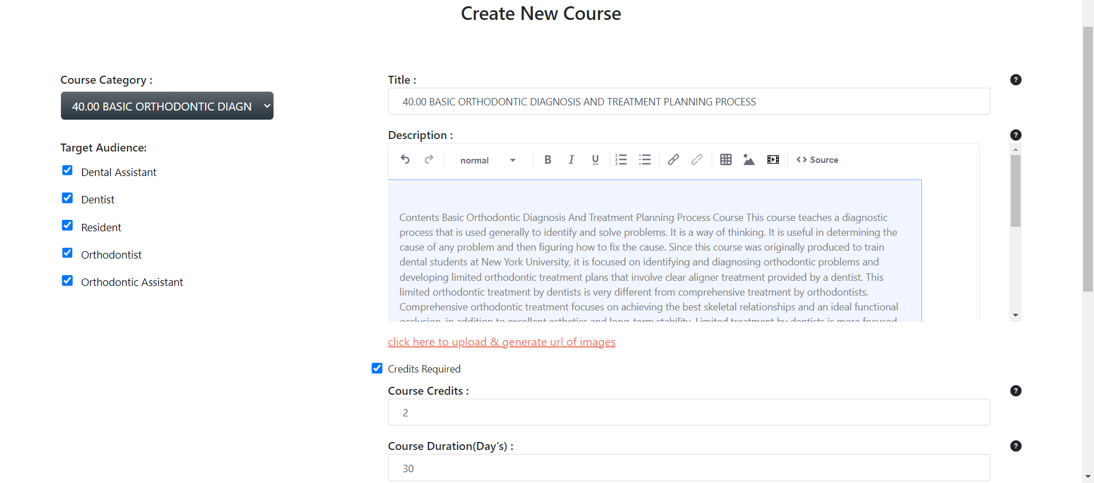Click the Course Duration input field

click(x=688, y=468)
